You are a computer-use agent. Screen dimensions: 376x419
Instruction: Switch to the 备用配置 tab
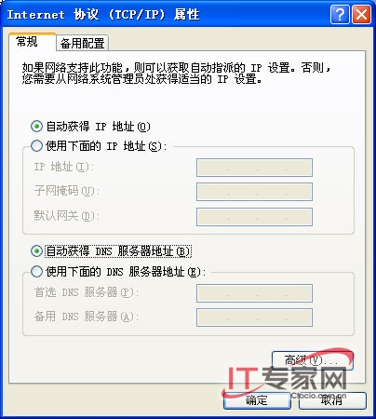click(x=82, y=43)
